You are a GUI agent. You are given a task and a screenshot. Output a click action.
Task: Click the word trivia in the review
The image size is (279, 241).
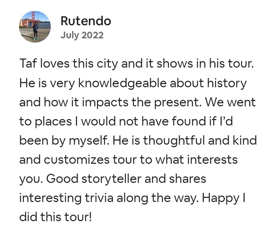click(x=99, y=198)
